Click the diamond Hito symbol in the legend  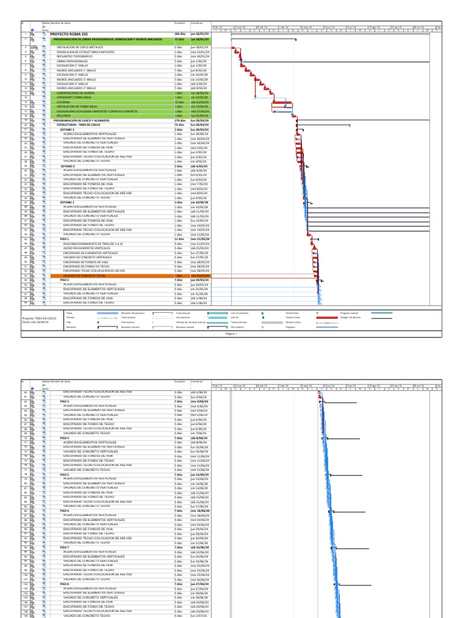click(98, 322)
